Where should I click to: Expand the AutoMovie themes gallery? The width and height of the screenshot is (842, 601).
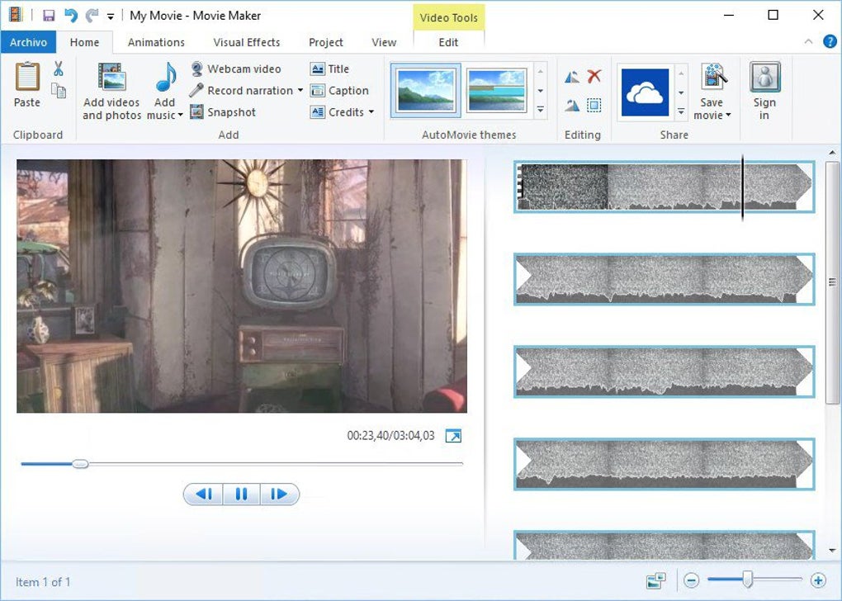click(541, 110)
